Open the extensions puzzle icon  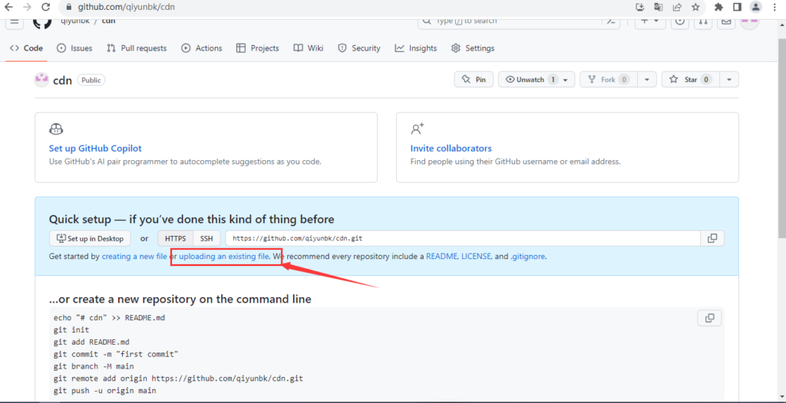click(718, 7)
